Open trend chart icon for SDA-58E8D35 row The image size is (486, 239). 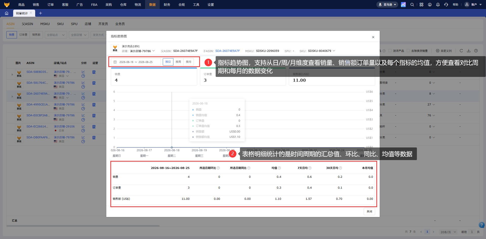coord(83,72)
